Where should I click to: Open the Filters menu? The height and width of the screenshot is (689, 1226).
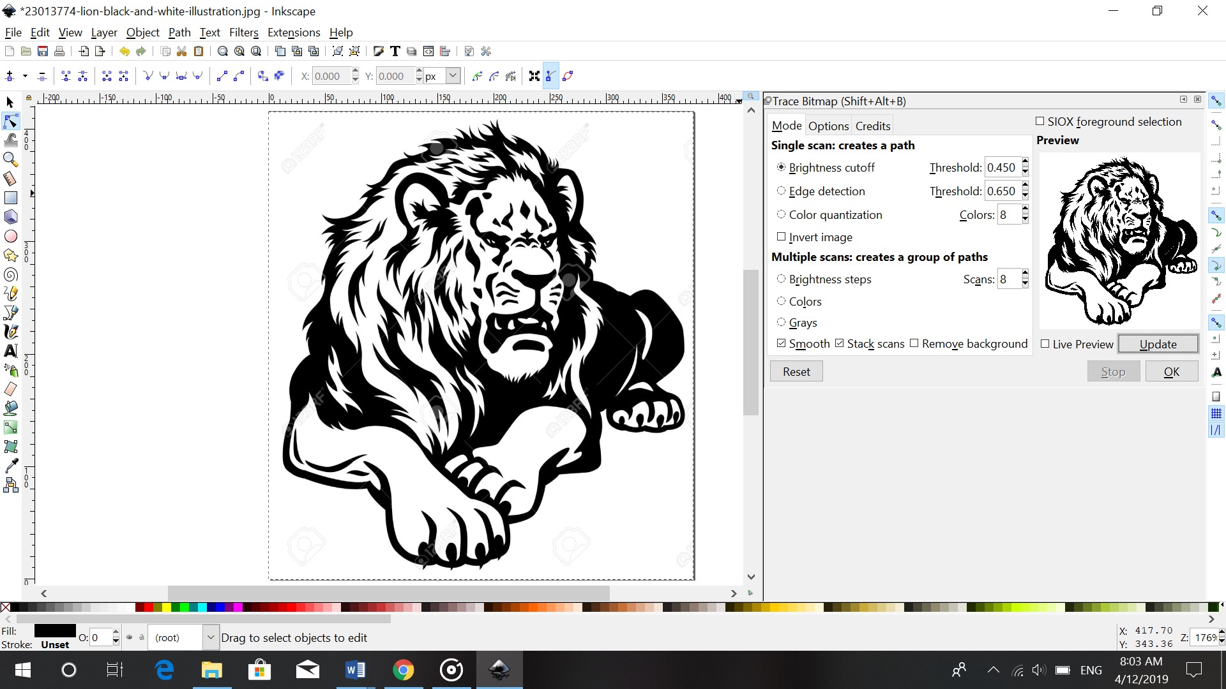(243, 33)
